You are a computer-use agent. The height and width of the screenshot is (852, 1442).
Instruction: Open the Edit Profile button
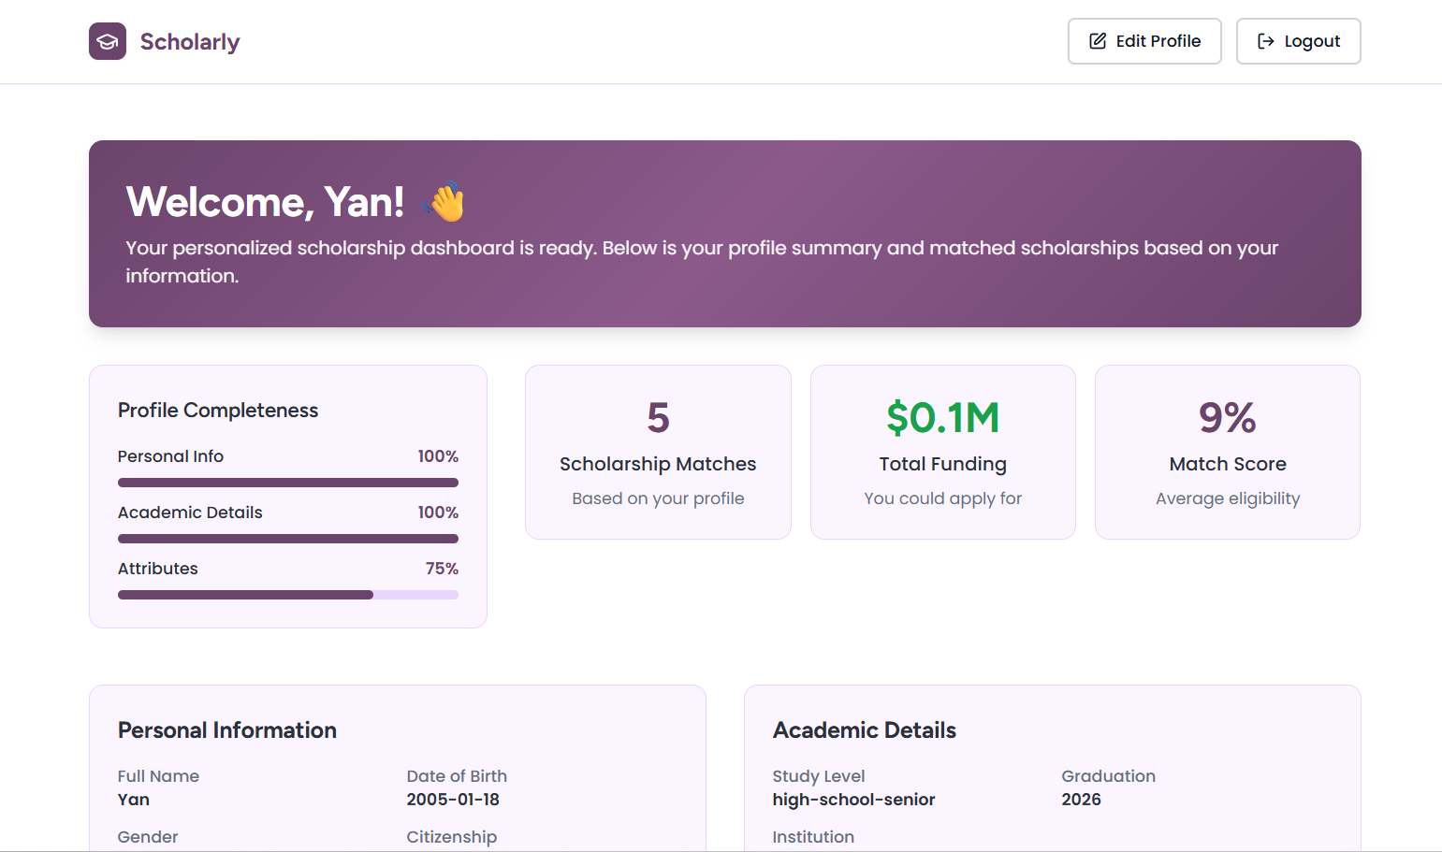[1144, 41]
